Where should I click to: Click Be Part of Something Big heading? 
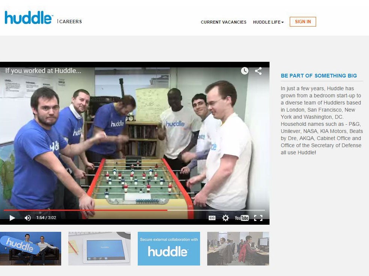click(319, 76)
